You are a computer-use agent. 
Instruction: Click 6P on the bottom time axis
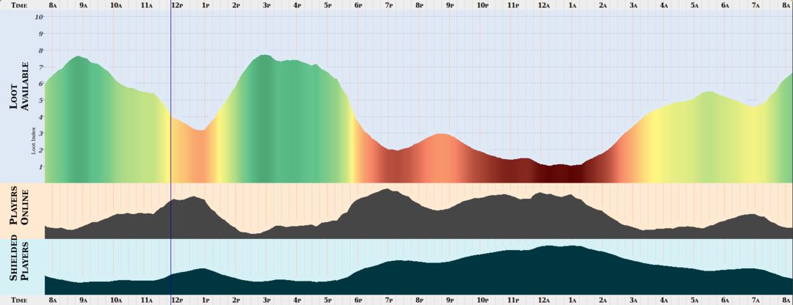pos(358,300)
